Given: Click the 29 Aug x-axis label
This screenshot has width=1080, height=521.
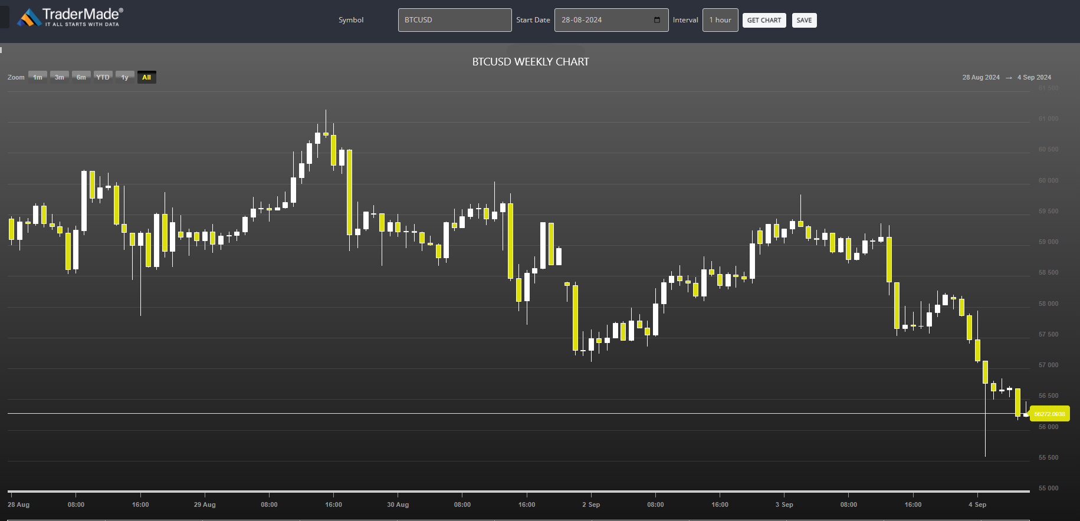Looking at the screenshot, I should (205, 504).
